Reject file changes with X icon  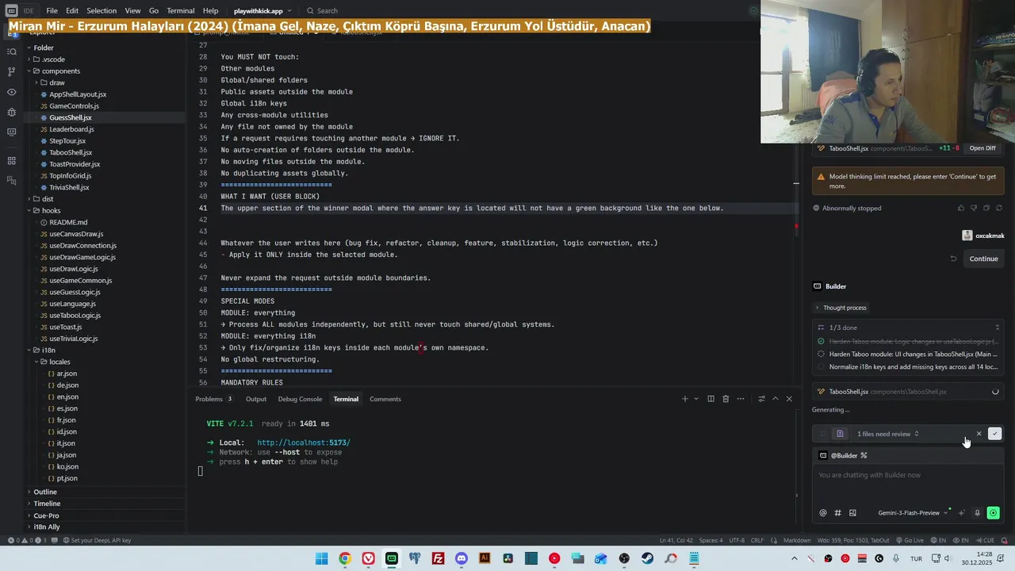click(979, 434)
